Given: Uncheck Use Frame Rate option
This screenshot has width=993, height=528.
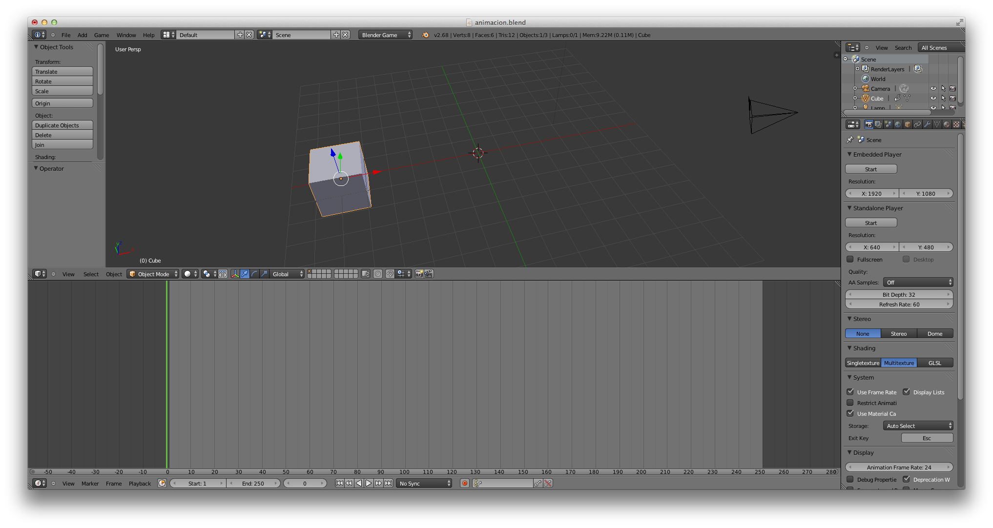Looking at the screenshot, I should click(850, 392).
